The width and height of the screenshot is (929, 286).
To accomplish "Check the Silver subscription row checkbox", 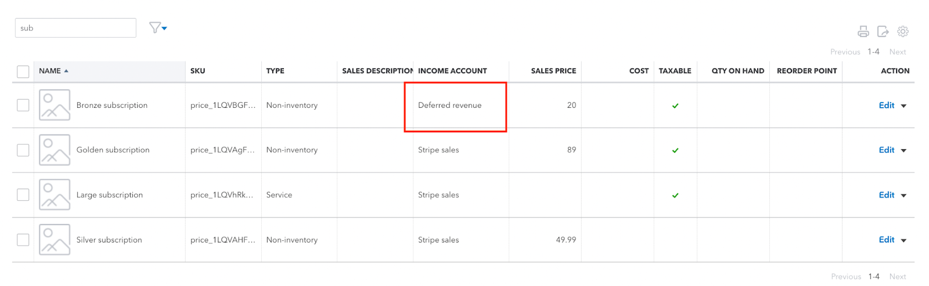I will pos(23,240).
